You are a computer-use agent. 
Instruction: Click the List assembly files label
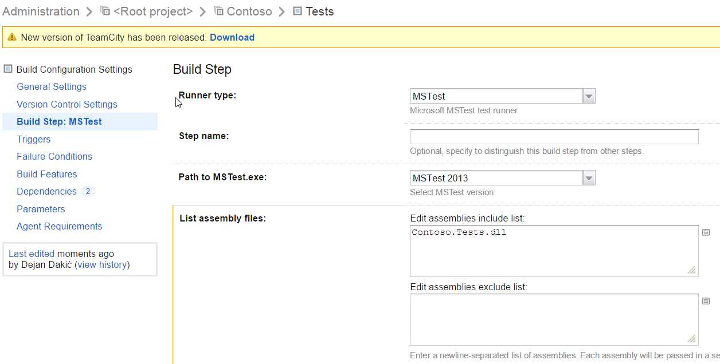point(223,218)
